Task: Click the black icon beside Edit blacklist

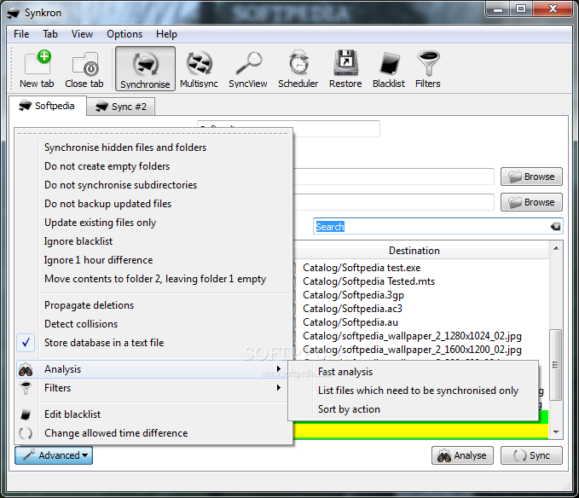Action: click(26, 414)
